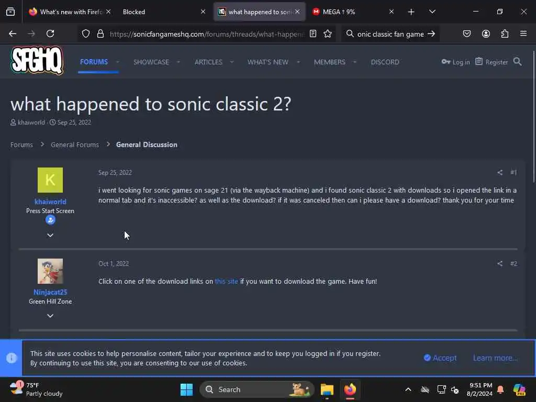
Task: Open File Explorer from taskbar
Action: 327,389
